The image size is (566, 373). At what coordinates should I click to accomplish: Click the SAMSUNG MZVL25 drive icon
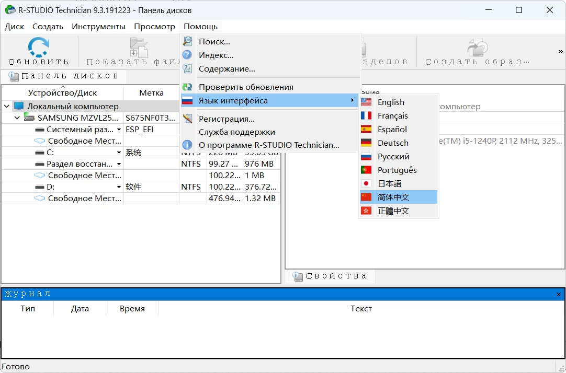pos(30,118)
